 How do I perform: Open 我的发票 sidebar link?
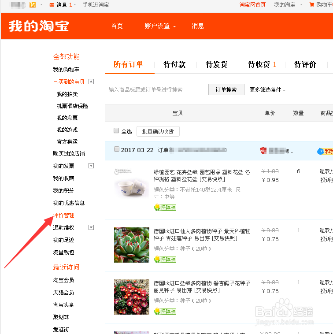(x=64, y=166)
